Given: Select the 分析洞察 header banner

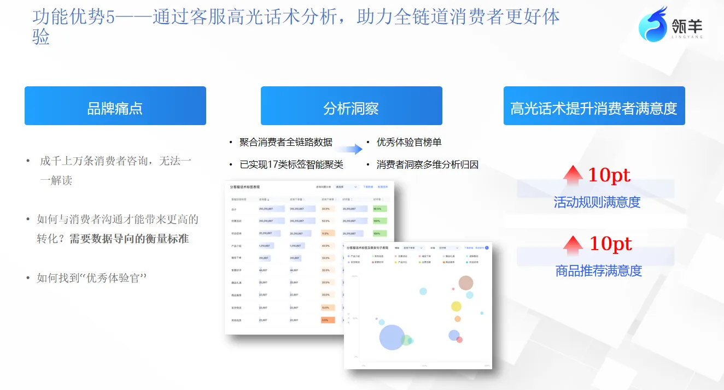Looking at the screenshot, I should click(x=351, y=106).
